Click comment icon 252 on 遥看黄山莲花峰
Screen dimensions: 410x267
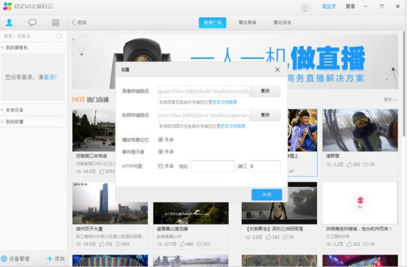point(199,244)
